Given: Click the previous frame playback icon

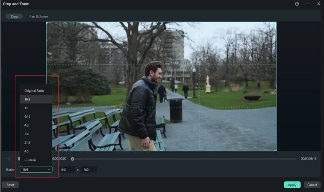Looking at the screenshot, I should click(x=9, y=159).
